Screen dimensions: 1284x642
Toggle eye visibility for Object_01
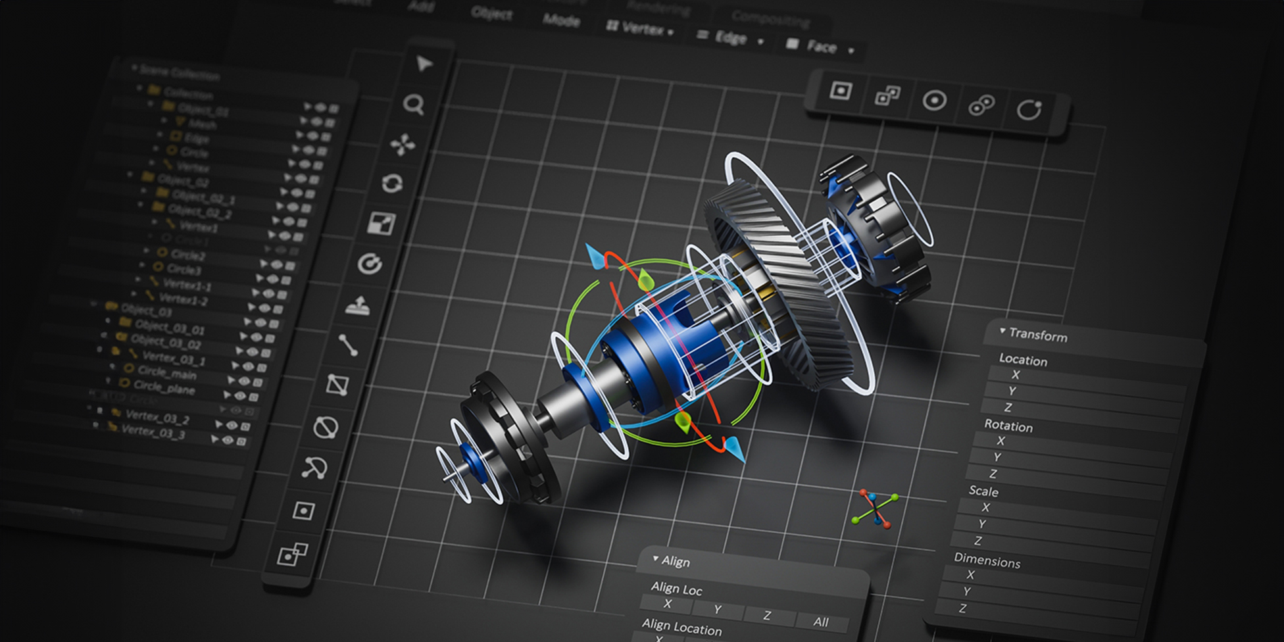pos(320,108)
